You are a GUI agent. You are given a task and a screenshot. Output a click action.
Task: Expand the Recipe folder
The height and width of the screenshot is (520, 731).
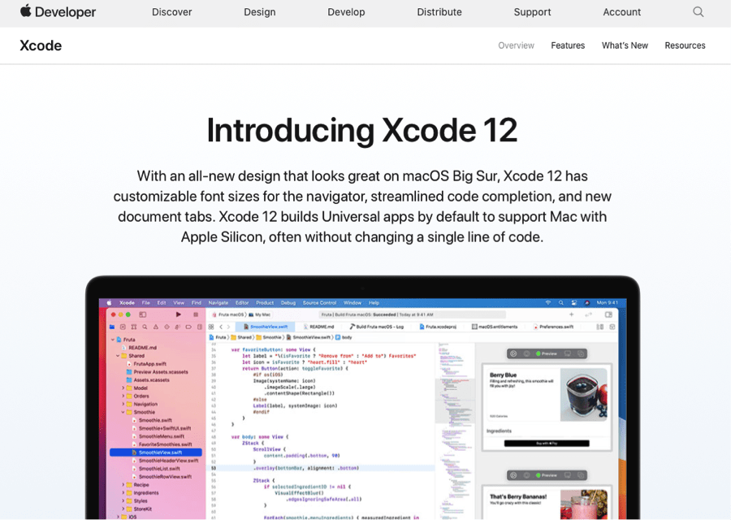(123, 484)
